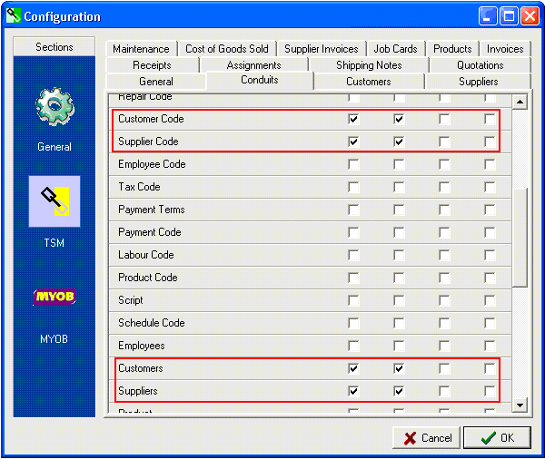The width and height of the screenshot is (545, 459).
Task: Enable first checkbox for Employee Code
Action: pos(353,164)
